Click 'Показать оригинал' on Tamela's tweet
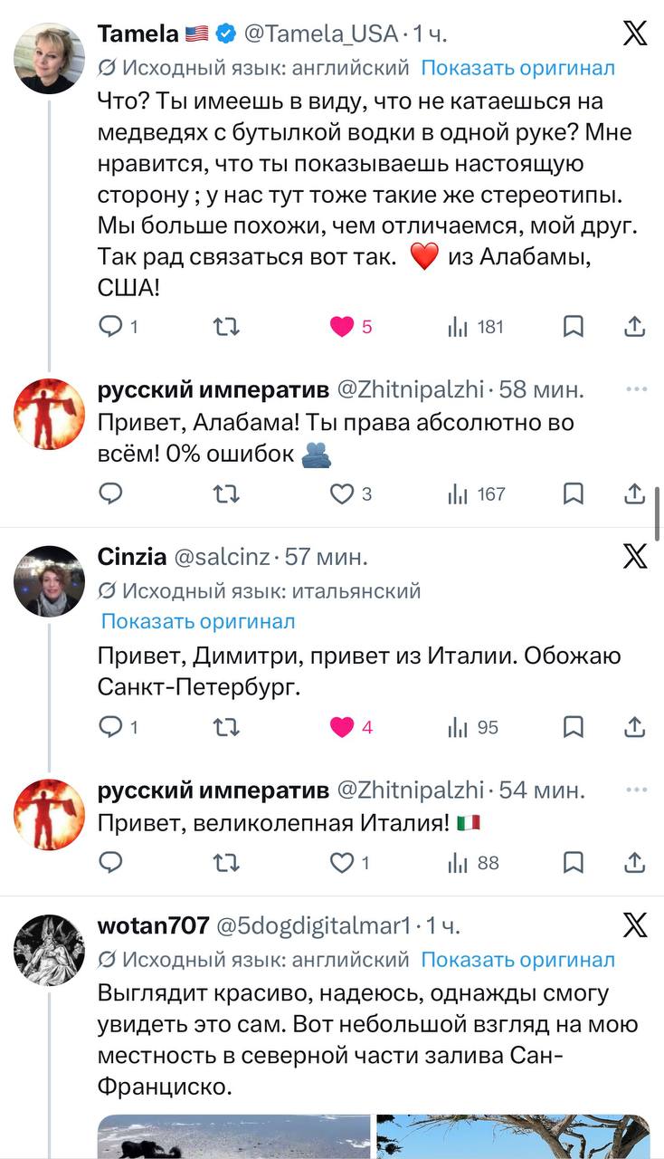Viewport: 664px width, 1159px height. (x=517, y=68)
